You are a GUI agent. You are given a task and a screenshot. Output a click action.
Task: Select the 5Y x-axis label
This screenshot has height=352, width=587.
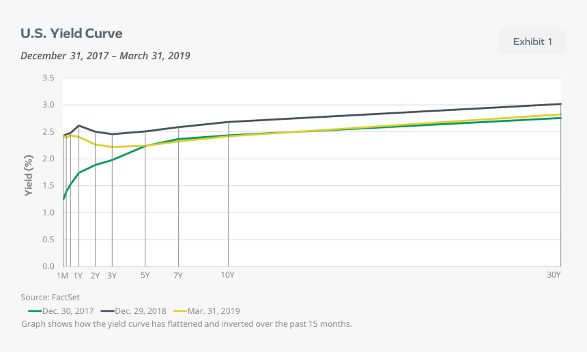[x=145, y=275]
